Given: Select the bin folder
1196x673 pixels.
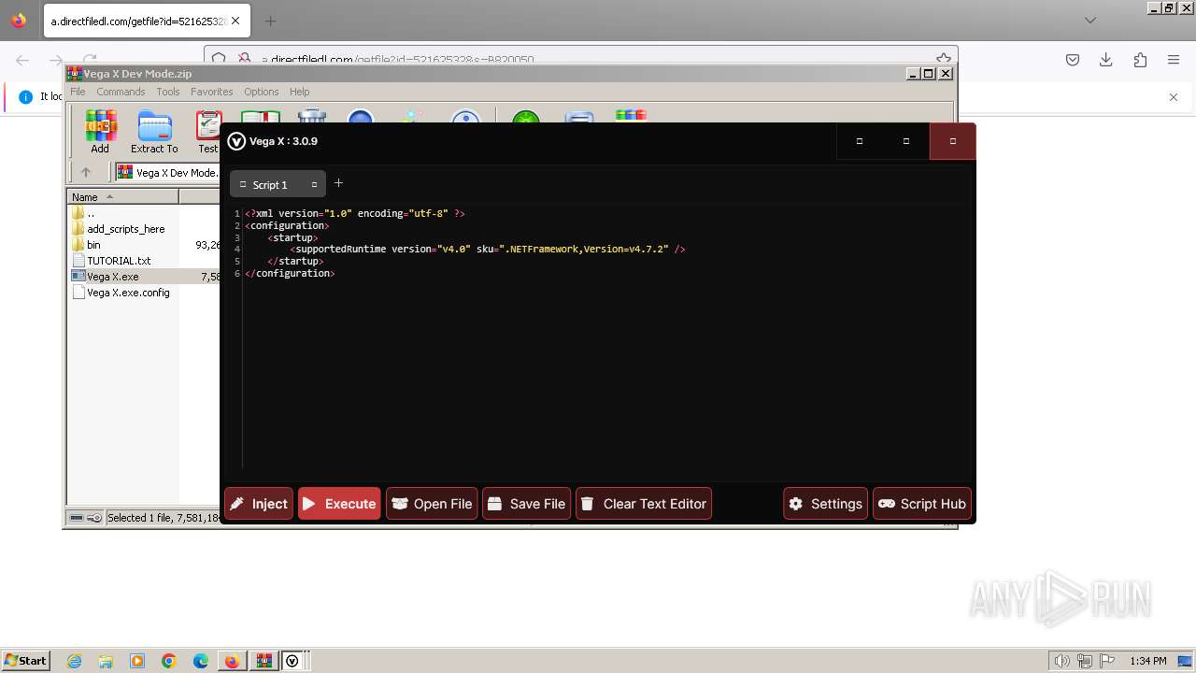Looking at the screenshot, I should pyautogui.click(x=93, y=245).
